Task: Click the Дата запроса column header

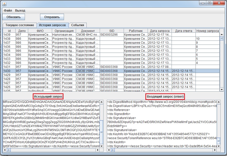Action: pyautogui.click(x=159, y=31)
